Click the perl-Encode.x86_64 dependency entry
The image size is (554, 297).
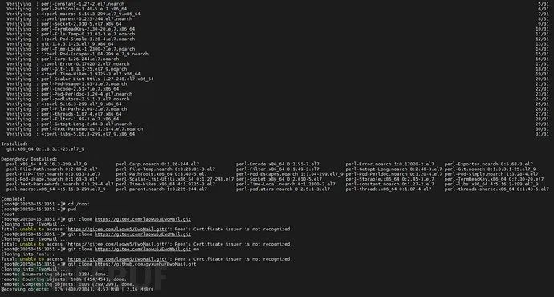coord(277,165)
